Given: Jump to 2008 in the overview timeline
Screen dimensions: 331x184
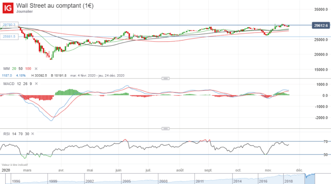Looking at the screenshot, I should point(163,181).
